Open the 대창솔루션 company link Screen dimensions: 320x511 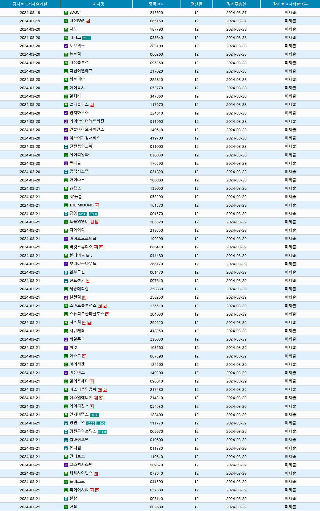click(79, 62)
